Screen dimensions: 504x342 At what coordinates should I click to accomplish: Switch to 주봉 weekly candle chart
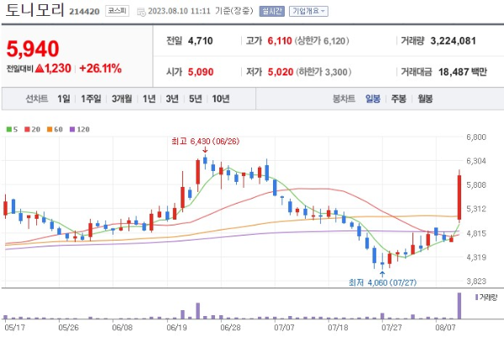(398, 99)
